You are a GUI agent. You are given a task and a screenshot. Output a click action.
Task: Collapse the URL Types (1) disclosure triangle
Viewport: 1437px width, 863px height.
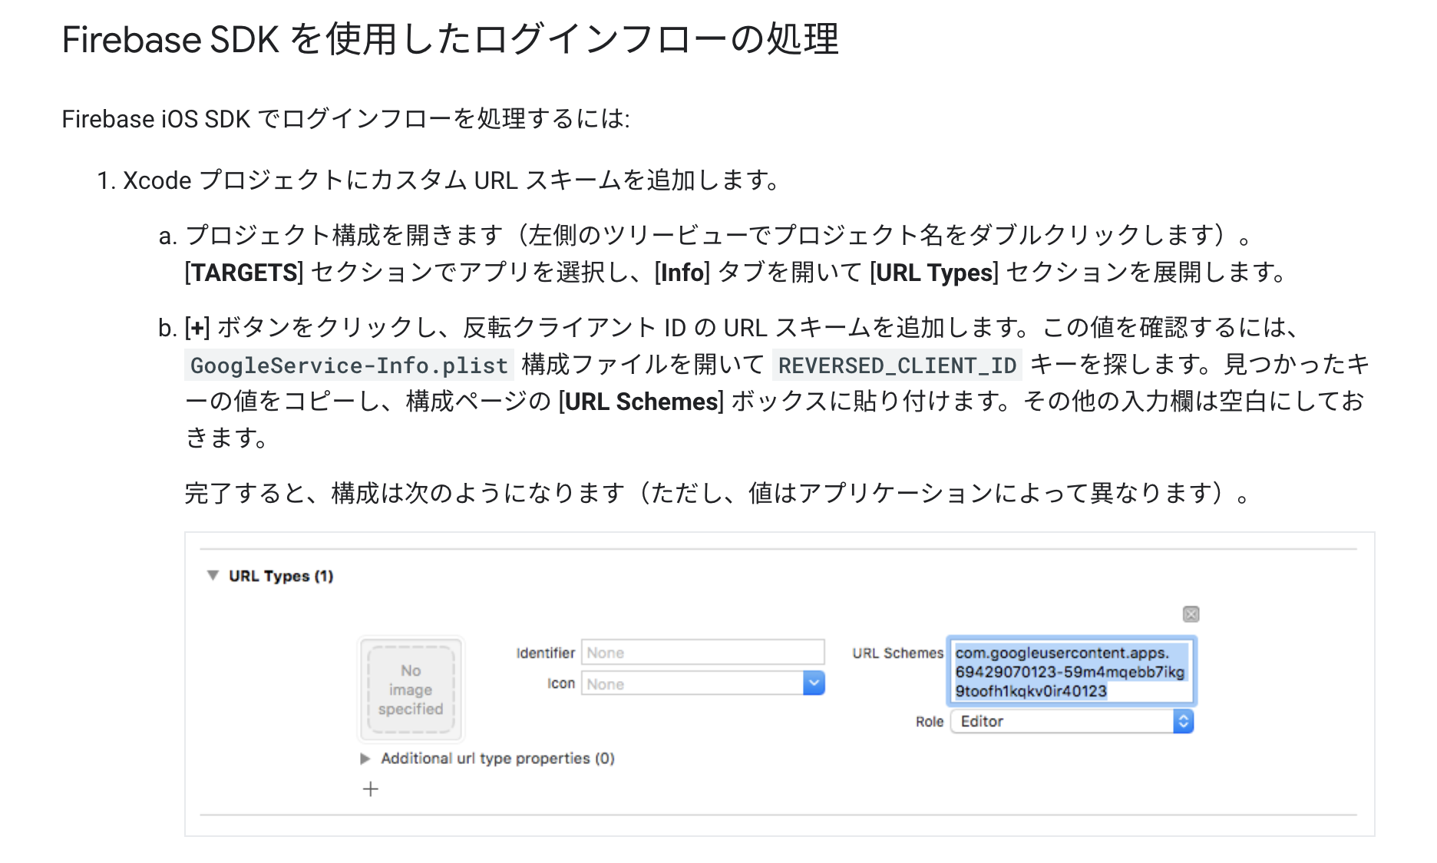pos(213,575)
